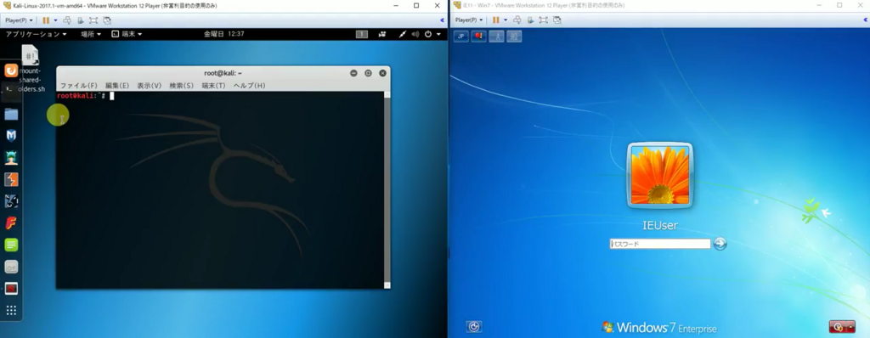The image size is (870, 338).
Task: Expand the power options arrow beside Kali pause
Action: click(55, 20)
